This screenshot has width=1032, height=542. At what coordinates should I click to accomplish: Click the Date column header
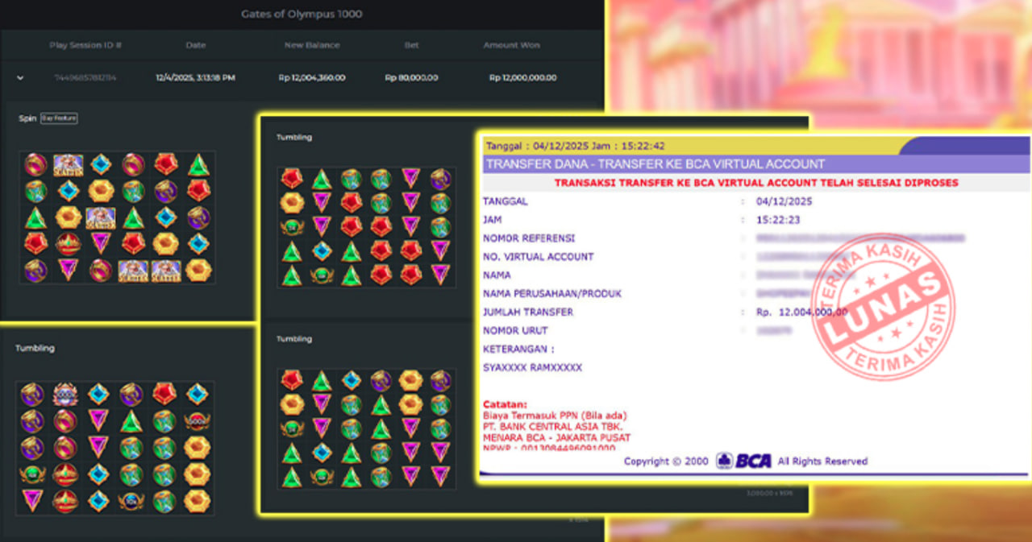point(195,46)
